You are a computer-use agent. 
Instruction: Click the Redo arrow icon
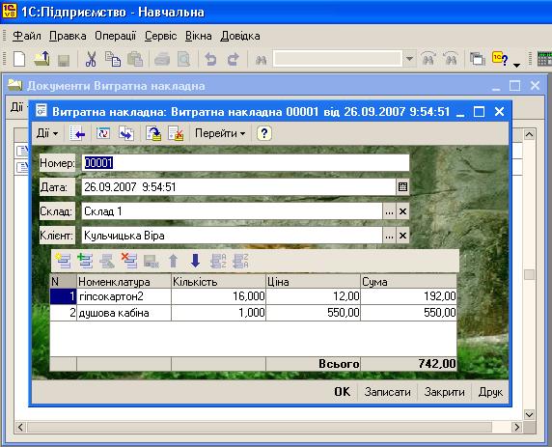click(x=233, y=59)
